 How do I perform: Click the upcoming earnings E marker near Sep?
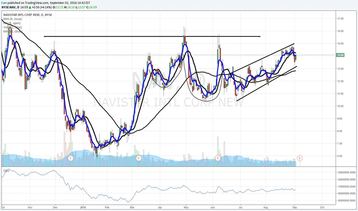[300, 158]
